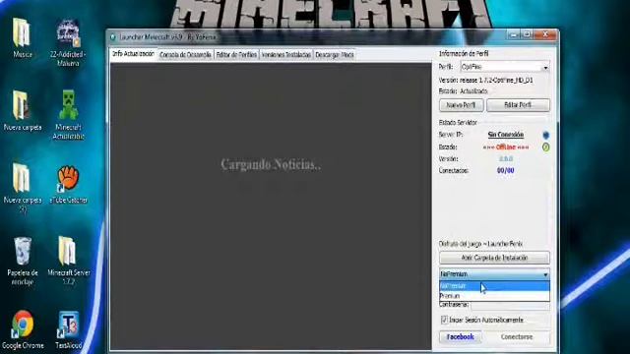This screenshot has width=630, height=354.
Task: Launch Minecraft Actualizable creeper shortcut
Action: pos(68,114)
